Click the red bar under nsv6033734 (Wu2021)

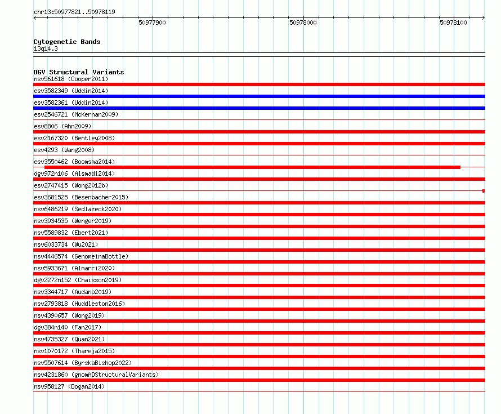tap(259, 250)
